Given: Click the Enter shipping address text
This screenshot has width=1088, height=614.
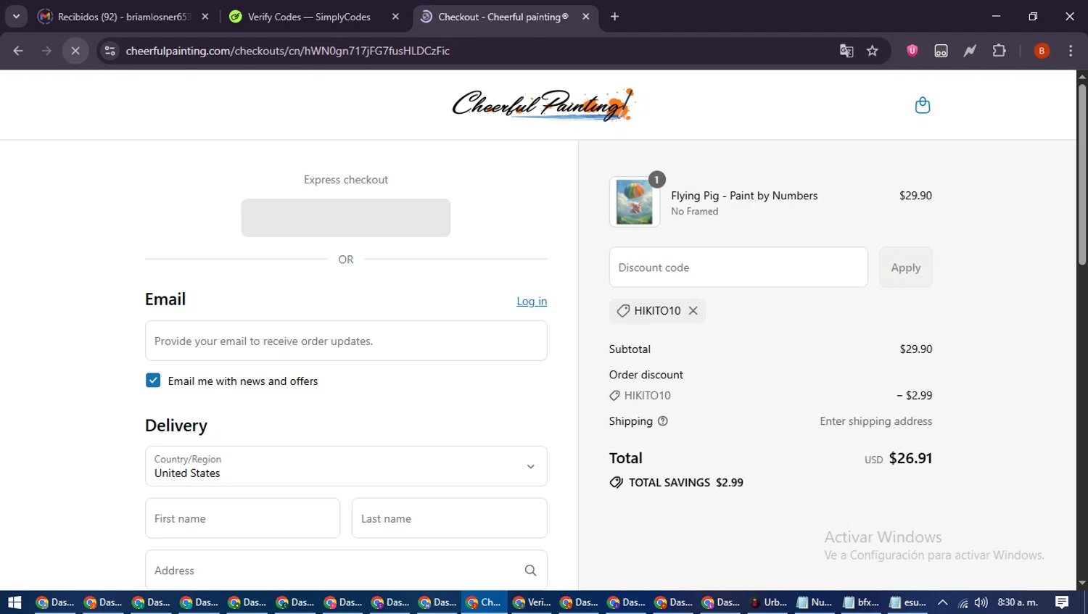Looking at the screenshot, I should tap(875, 421).
